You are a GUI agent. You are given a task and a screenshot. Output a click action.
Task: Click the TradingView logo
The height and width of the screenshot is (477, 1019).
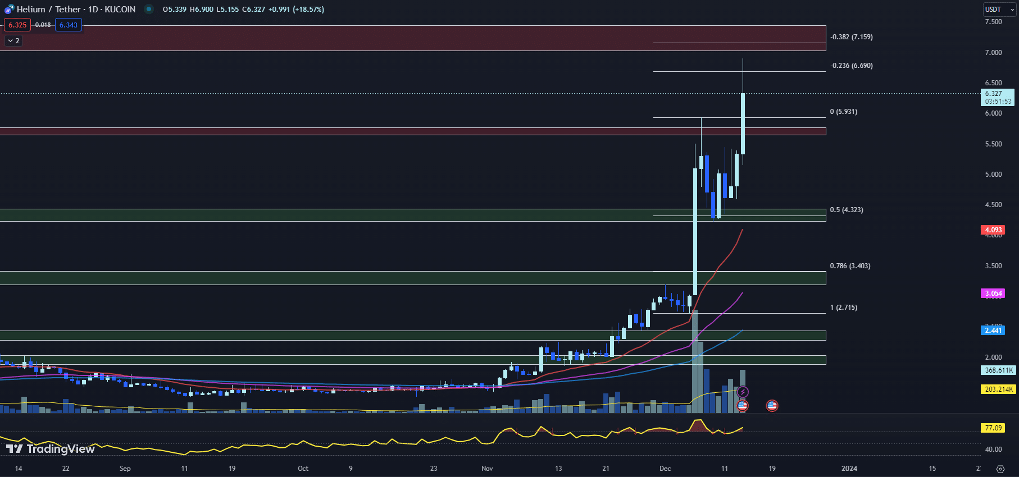click(51, 449)
